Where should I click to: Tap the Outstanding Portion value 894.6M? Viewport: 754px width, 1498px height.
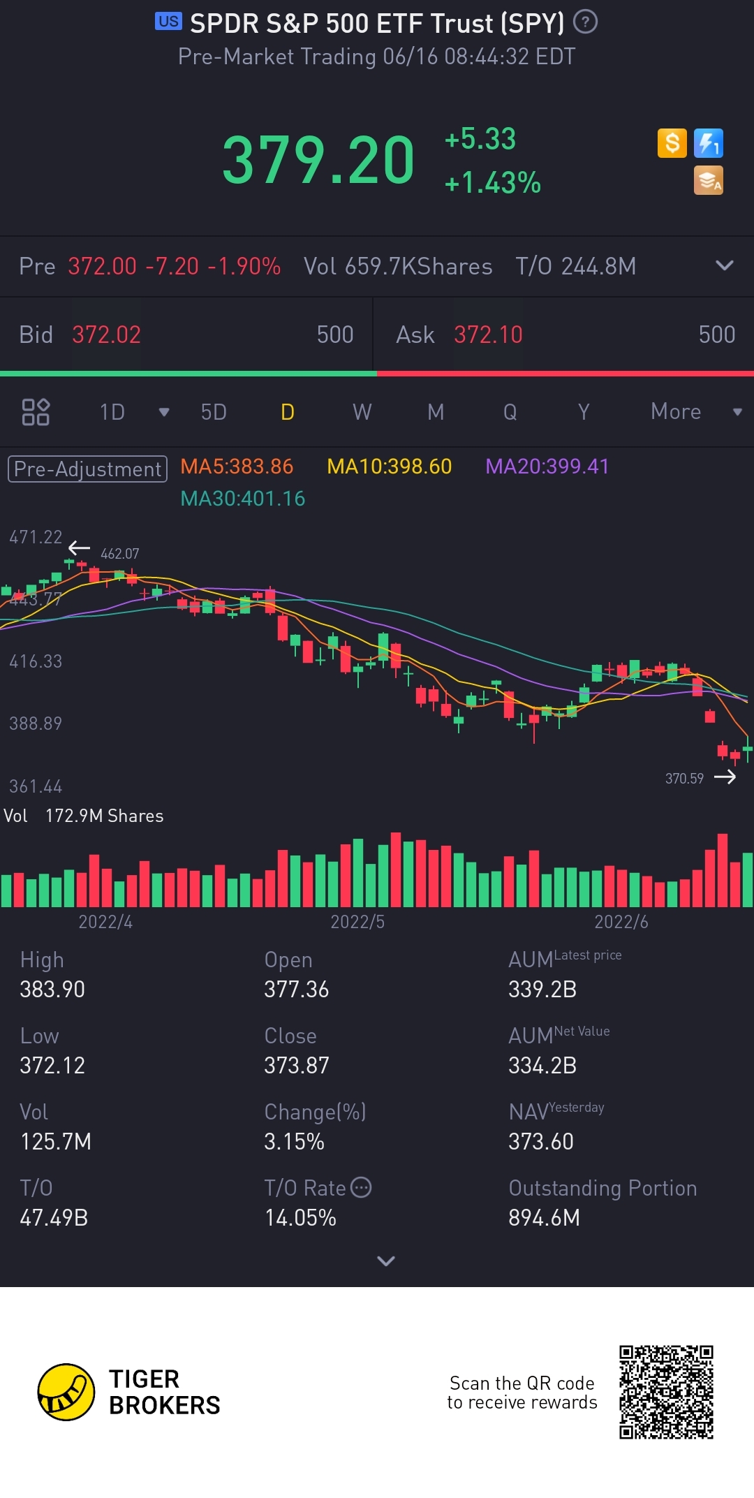[544, 1217]
